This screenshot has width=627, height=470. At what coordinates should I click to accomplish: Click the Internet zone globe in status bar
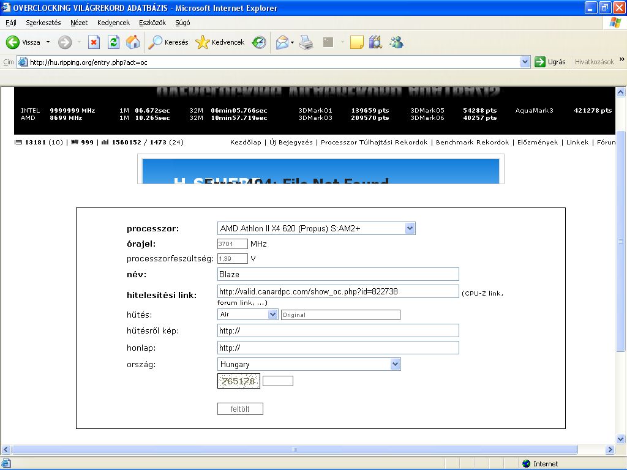tap(526, 464)
